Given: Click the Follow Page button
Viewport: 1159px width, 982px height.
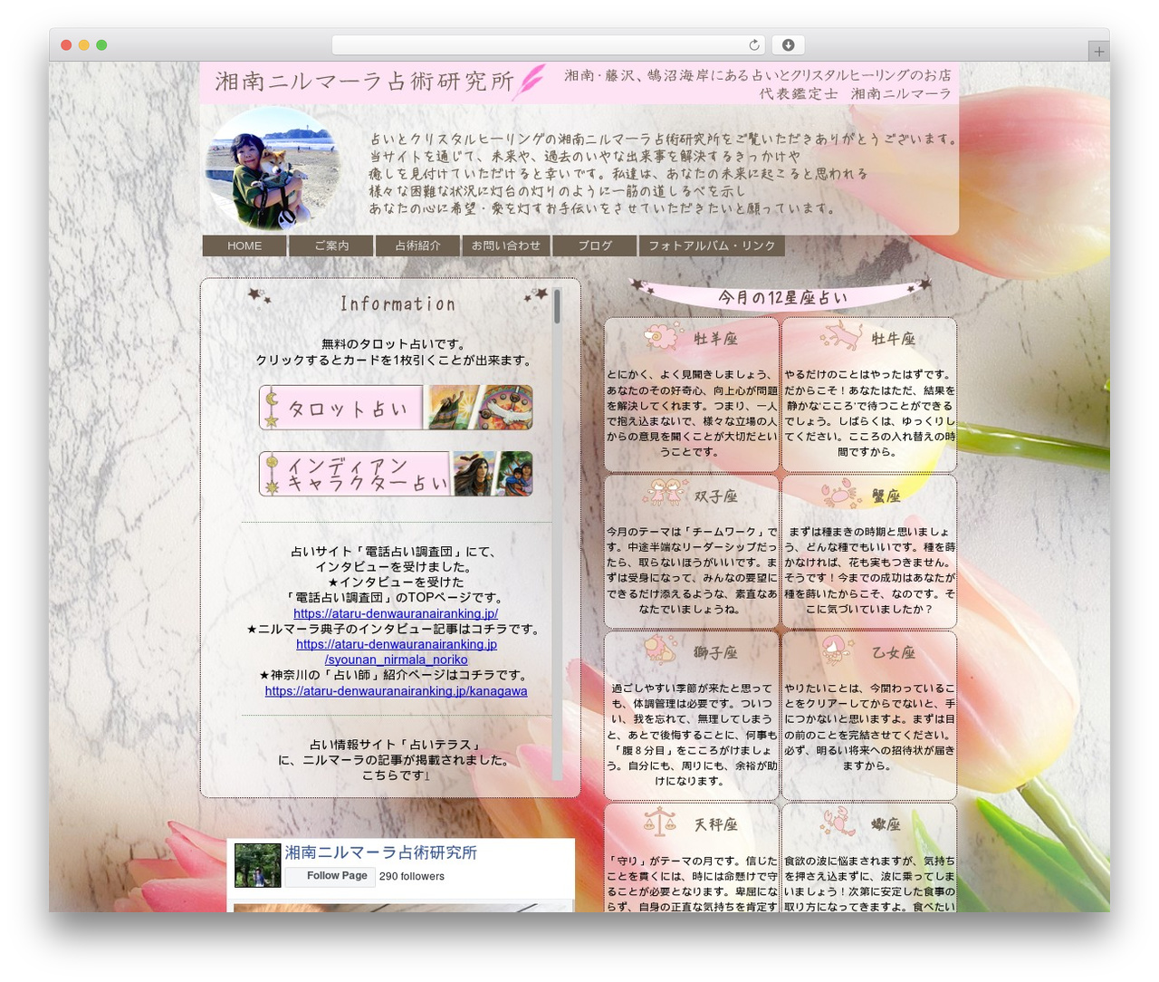Looking at the screenshot, I should (331, 876).
